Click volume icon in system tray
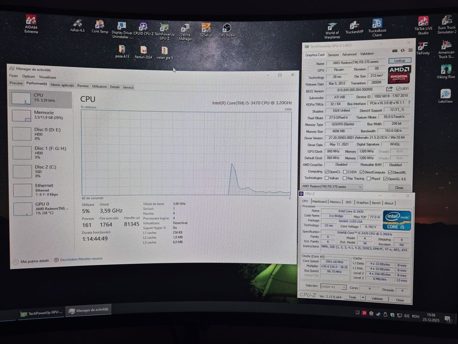 click(406, 315)
